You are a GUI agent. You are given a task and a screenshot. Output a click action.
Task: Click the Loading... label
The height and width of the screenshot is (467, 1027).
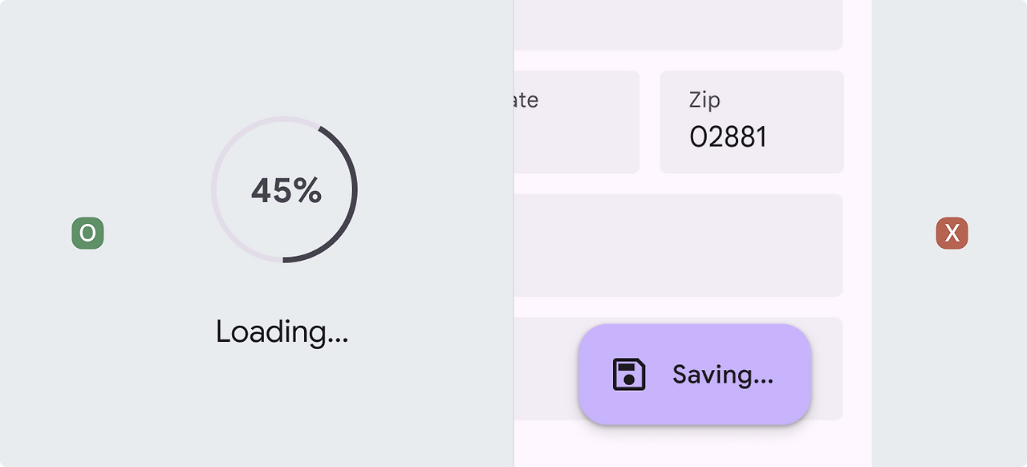(282, 332)
